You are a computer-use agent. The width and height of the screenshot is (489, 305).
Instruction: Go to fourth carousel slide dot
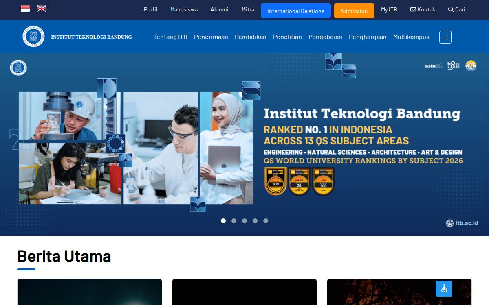pyautogui.click(x=255, y=221)
